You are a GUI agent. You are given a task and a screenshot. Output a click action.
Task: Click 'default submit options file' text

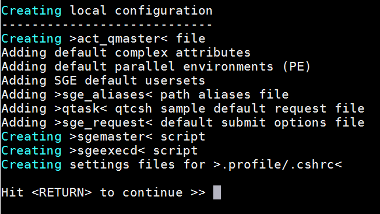(x=262, y=122)
